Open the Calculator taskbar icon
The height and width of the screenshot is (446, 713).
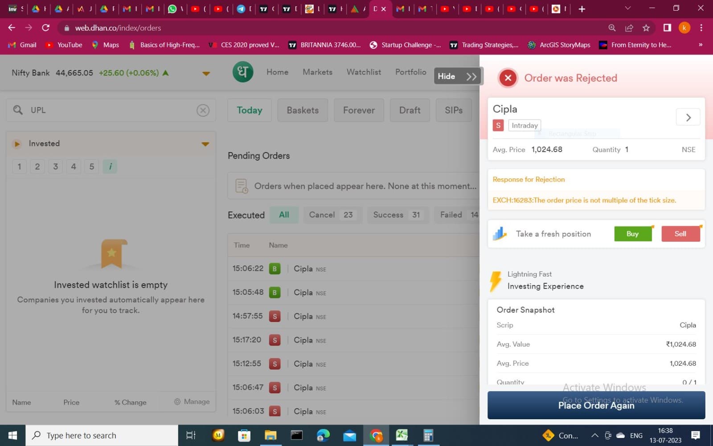(428, 435)
